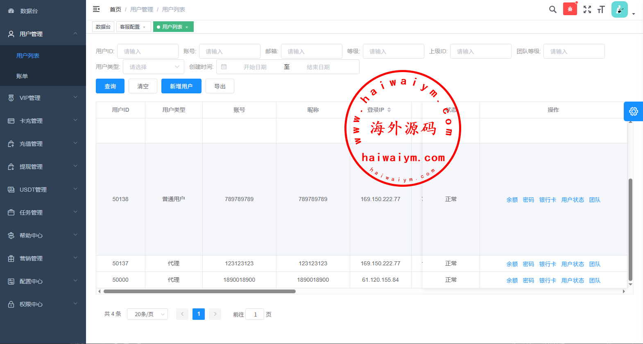The image size is (643, 344).
Task: Open the font size icon
Action: (x=601, y=9)
